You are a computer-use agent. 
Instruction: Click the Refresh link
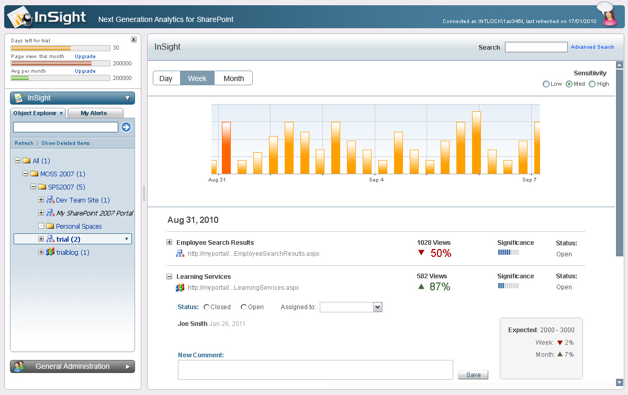click(24, 143)
